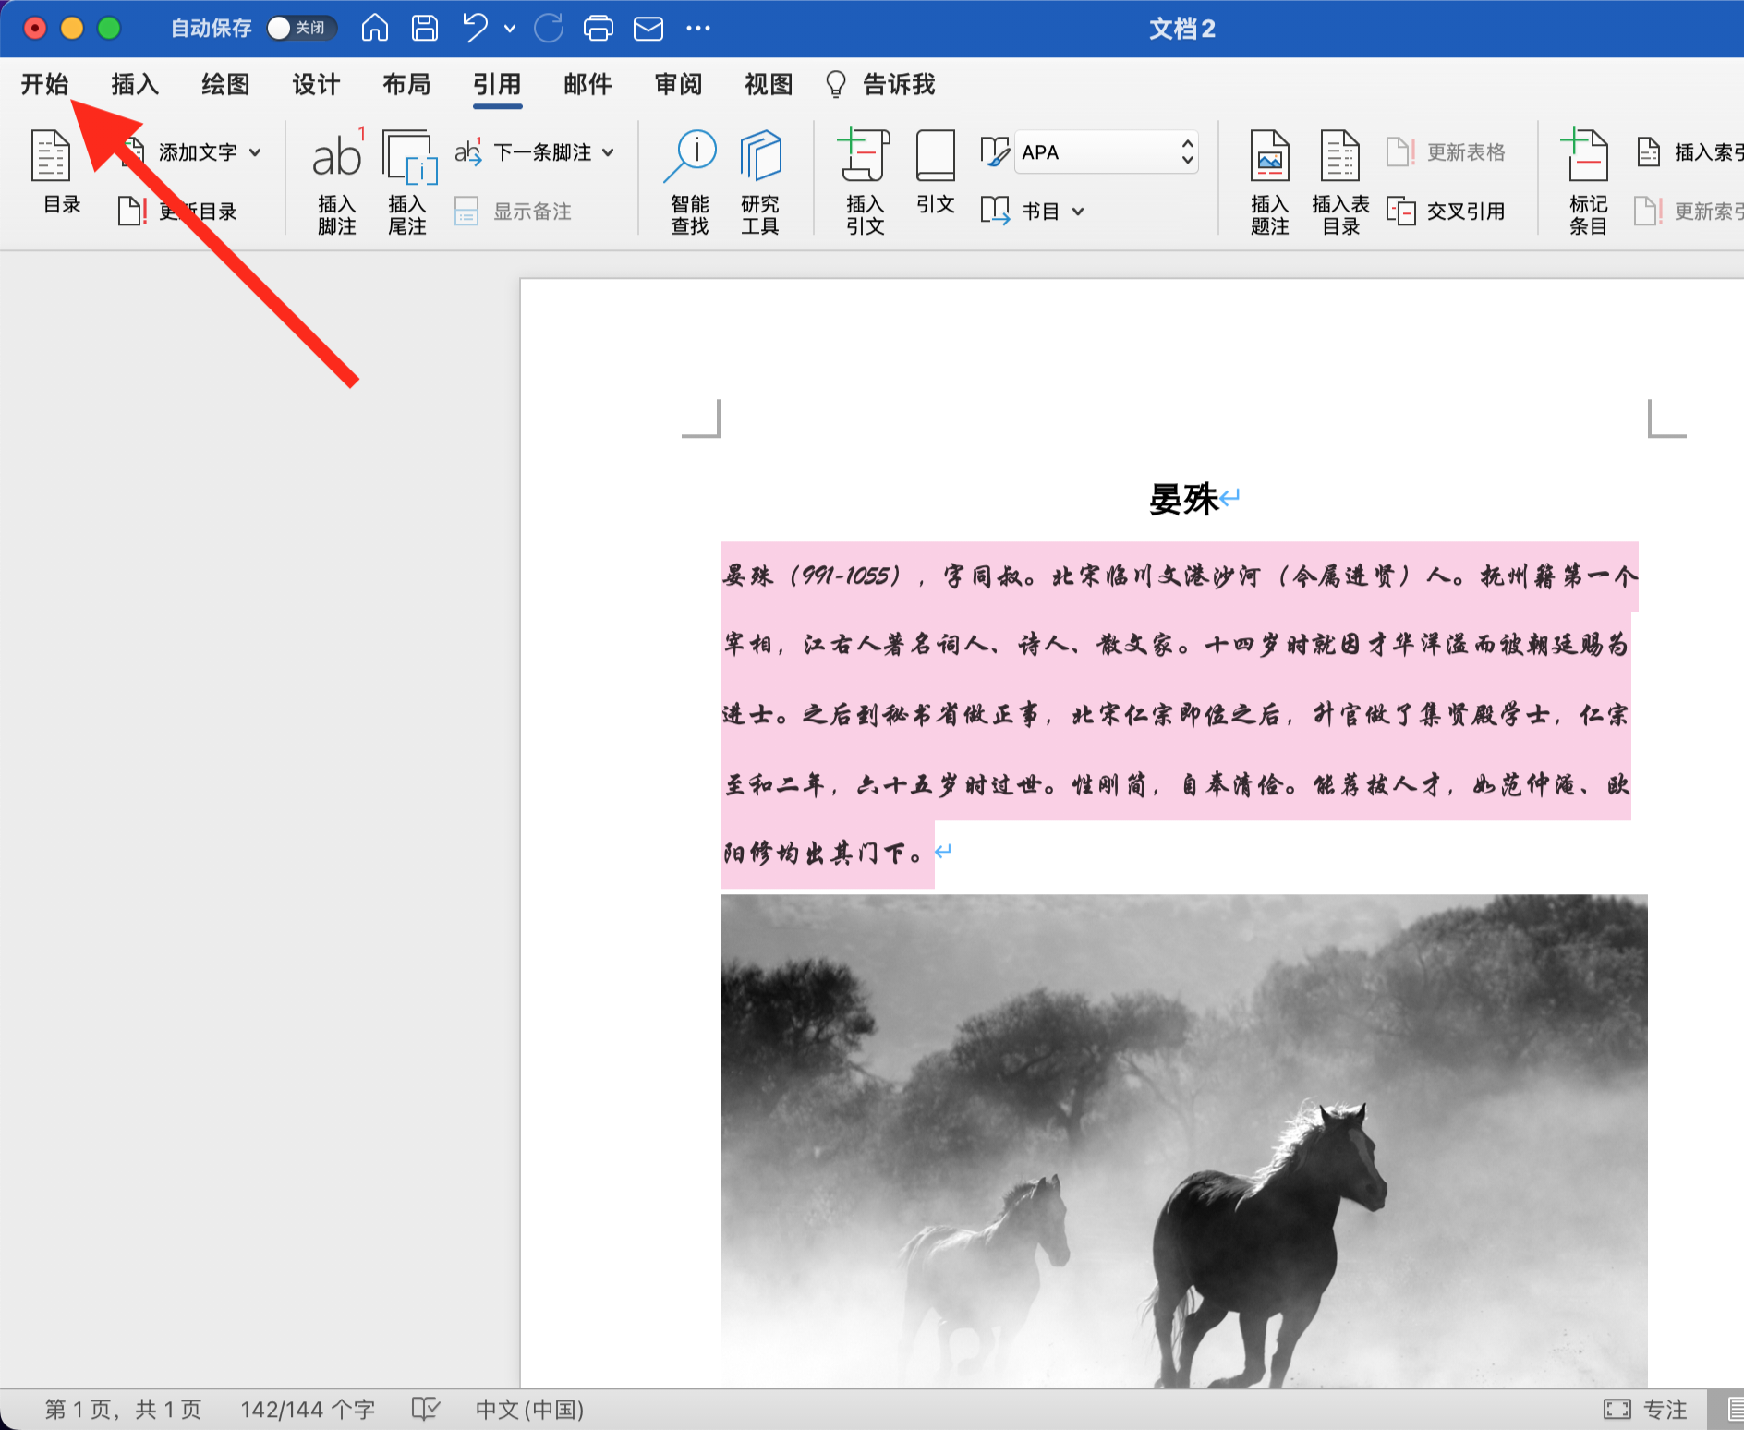
Task: Switch to the 布局 tab
Action: 406,84
